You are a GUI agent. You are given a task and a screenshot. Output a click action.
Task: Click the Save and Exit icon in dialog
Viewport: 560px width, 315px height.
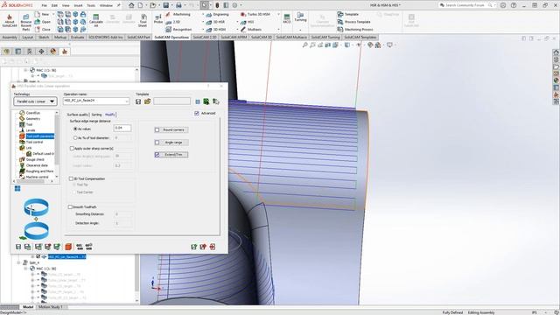(203, 247)
